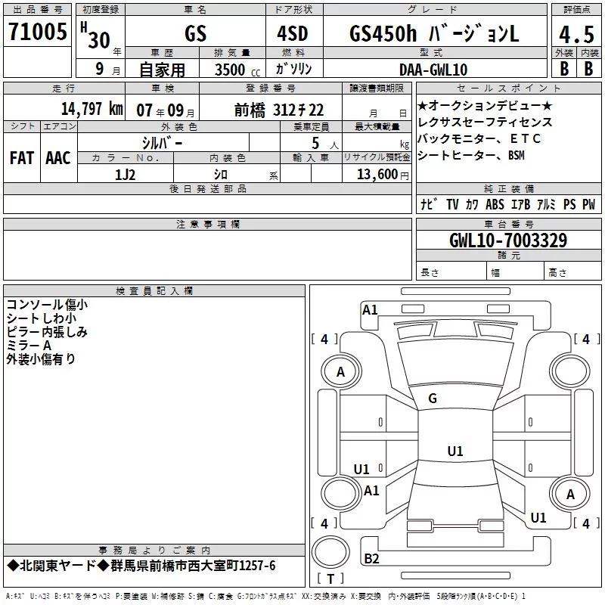The width and height of the screenshot is (605, 605).
Task: Click the lot number 71005
Action: tap(37, 32)
